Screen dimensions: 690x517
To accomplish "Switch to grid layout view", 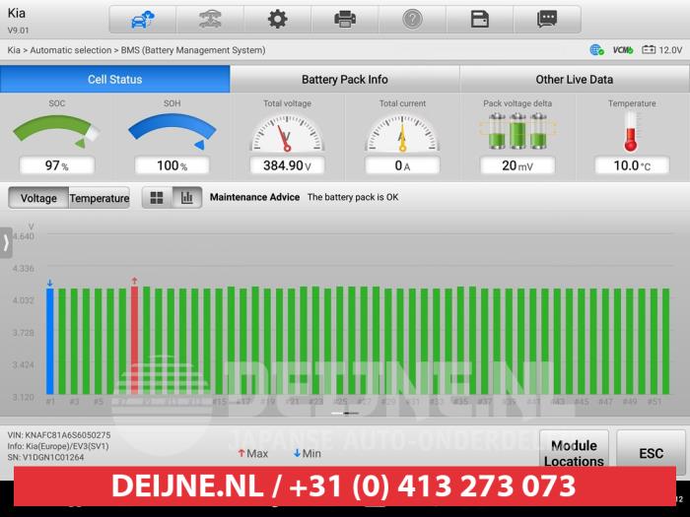I will point(157,198).
